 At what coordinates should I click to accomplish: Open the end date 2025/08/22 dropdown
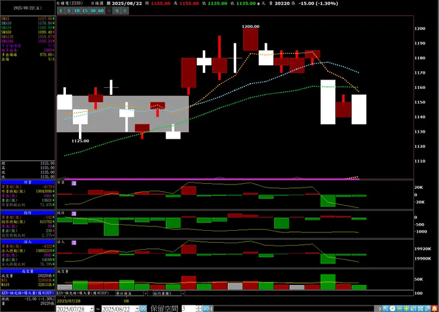click(x=137, y=308)
